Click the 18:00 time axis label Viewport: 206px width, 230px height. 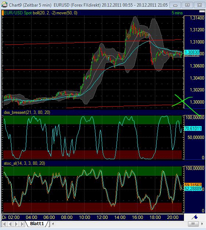point(155,217)
